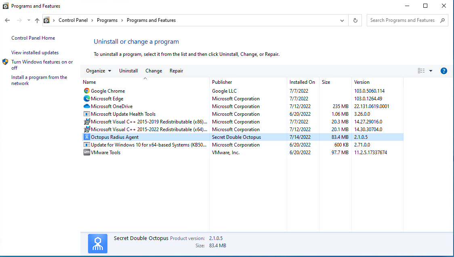The image size is (454, 257).
Task: Click the Control Panel icon in address bar
Action: click(x=46, y=20)
